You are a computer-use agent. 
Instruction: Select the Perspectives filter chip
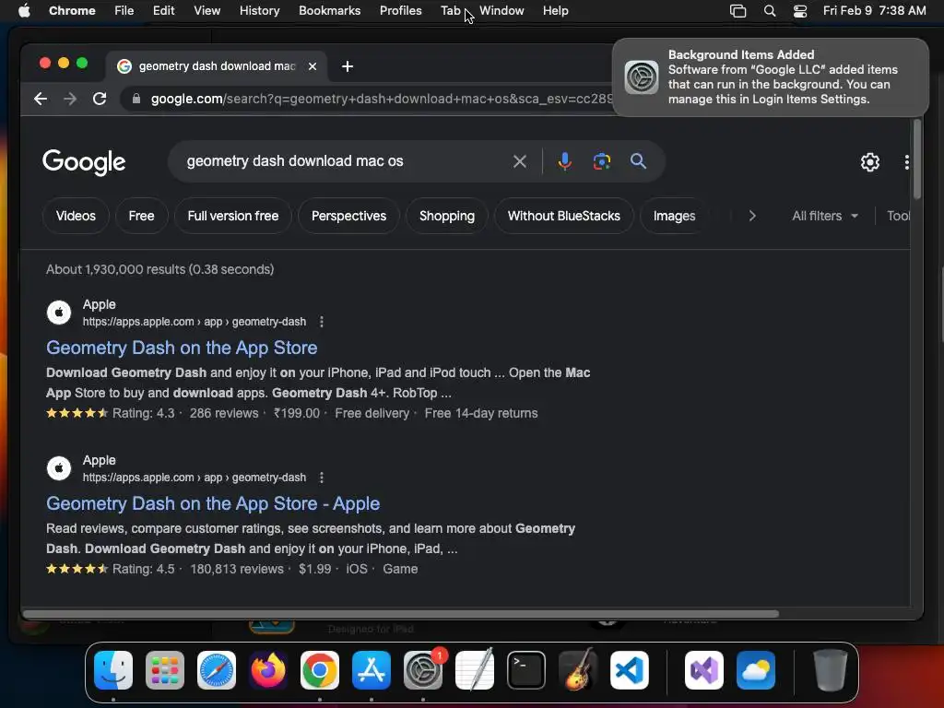(349, 216)
